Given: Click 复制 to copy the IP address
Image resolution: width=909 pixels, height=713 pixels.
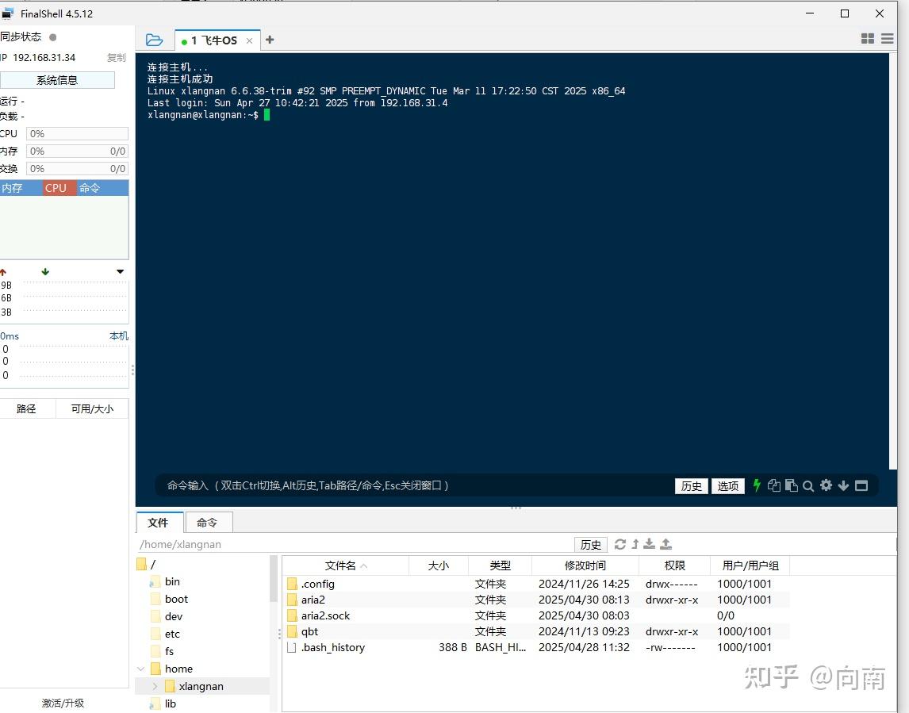Looking at the screenshot, I should 116,57.
